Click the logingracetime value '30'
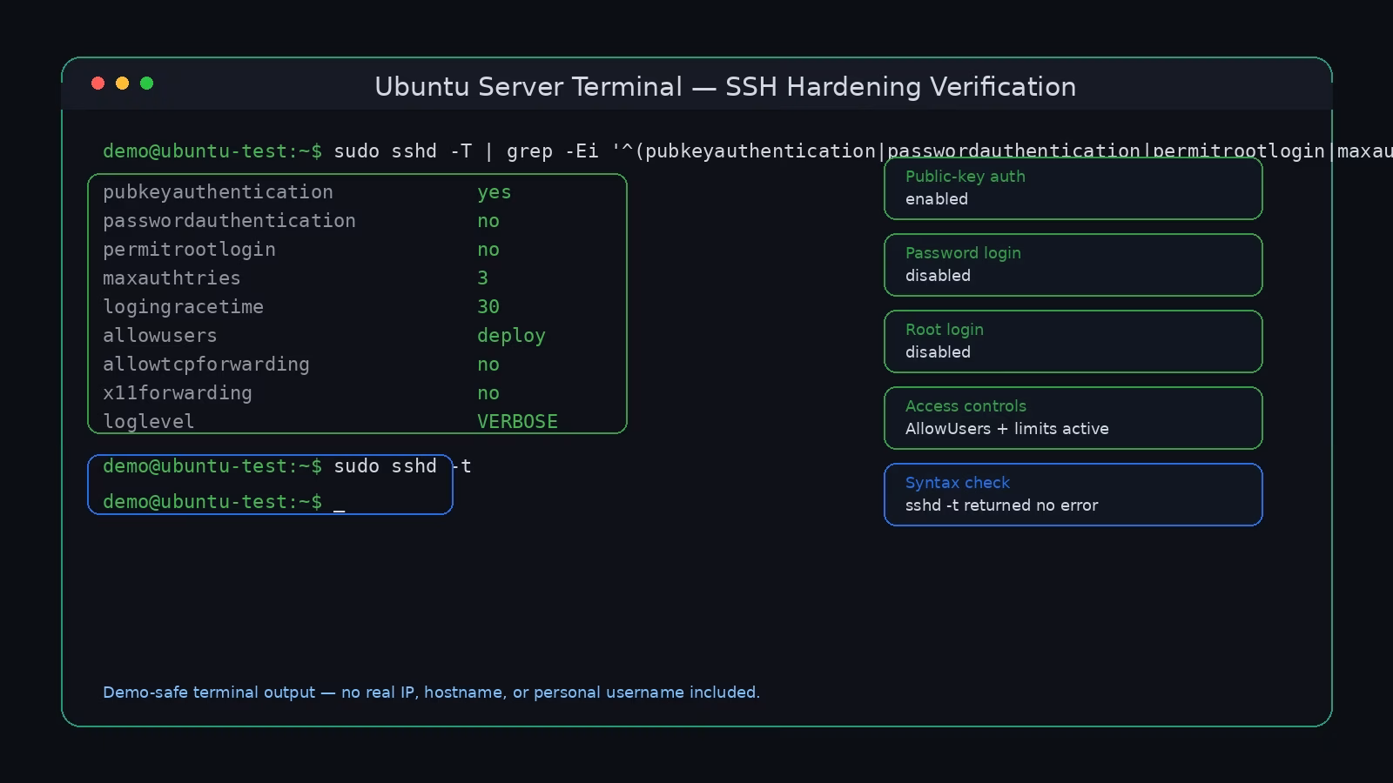 (x=488, y=307)
